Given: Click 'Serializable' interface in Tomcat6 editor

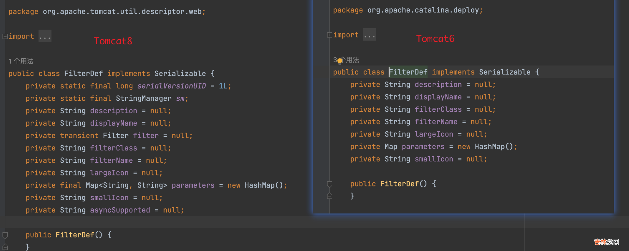Looking at the screenshot, I should [505, 72].
